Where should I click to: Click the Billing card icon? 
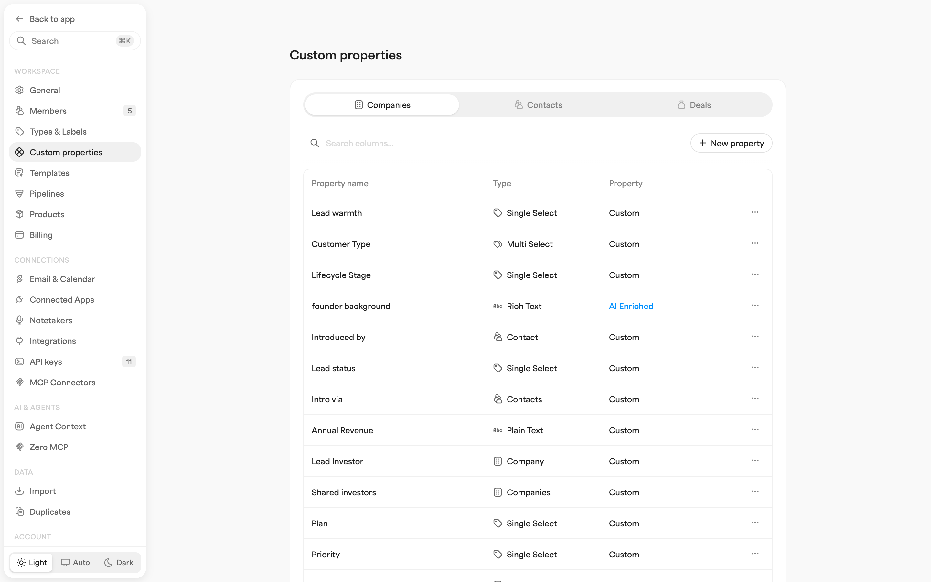click(19, 235)
